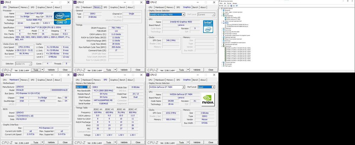Open display device dropdown showing Intel(R) HD Graphics 4000

click(x=184, y=15)
